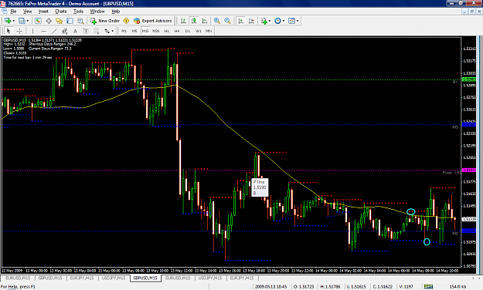Open the Arrows tool dropdown
Screen dimensions: 483x290
(x=112, y=31)
